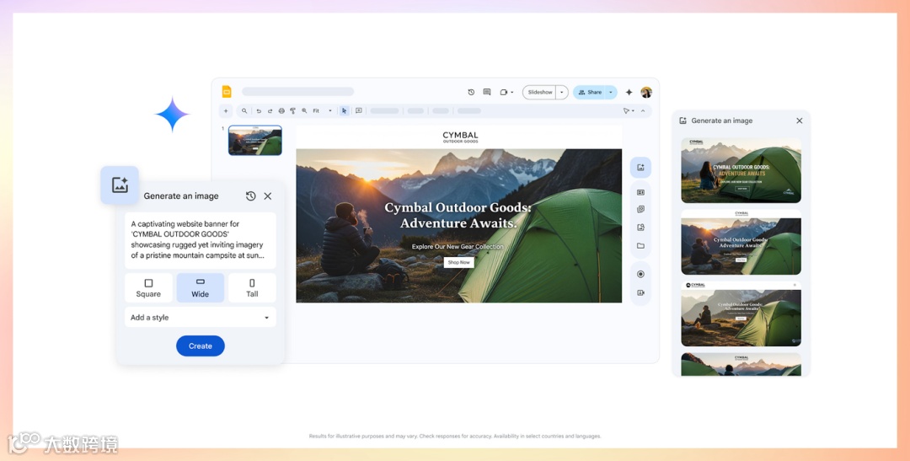The height and width of the screenshot is (461, 910).
Task: Select the Wide aspect ratio option
Action: [x=201, y=288]
